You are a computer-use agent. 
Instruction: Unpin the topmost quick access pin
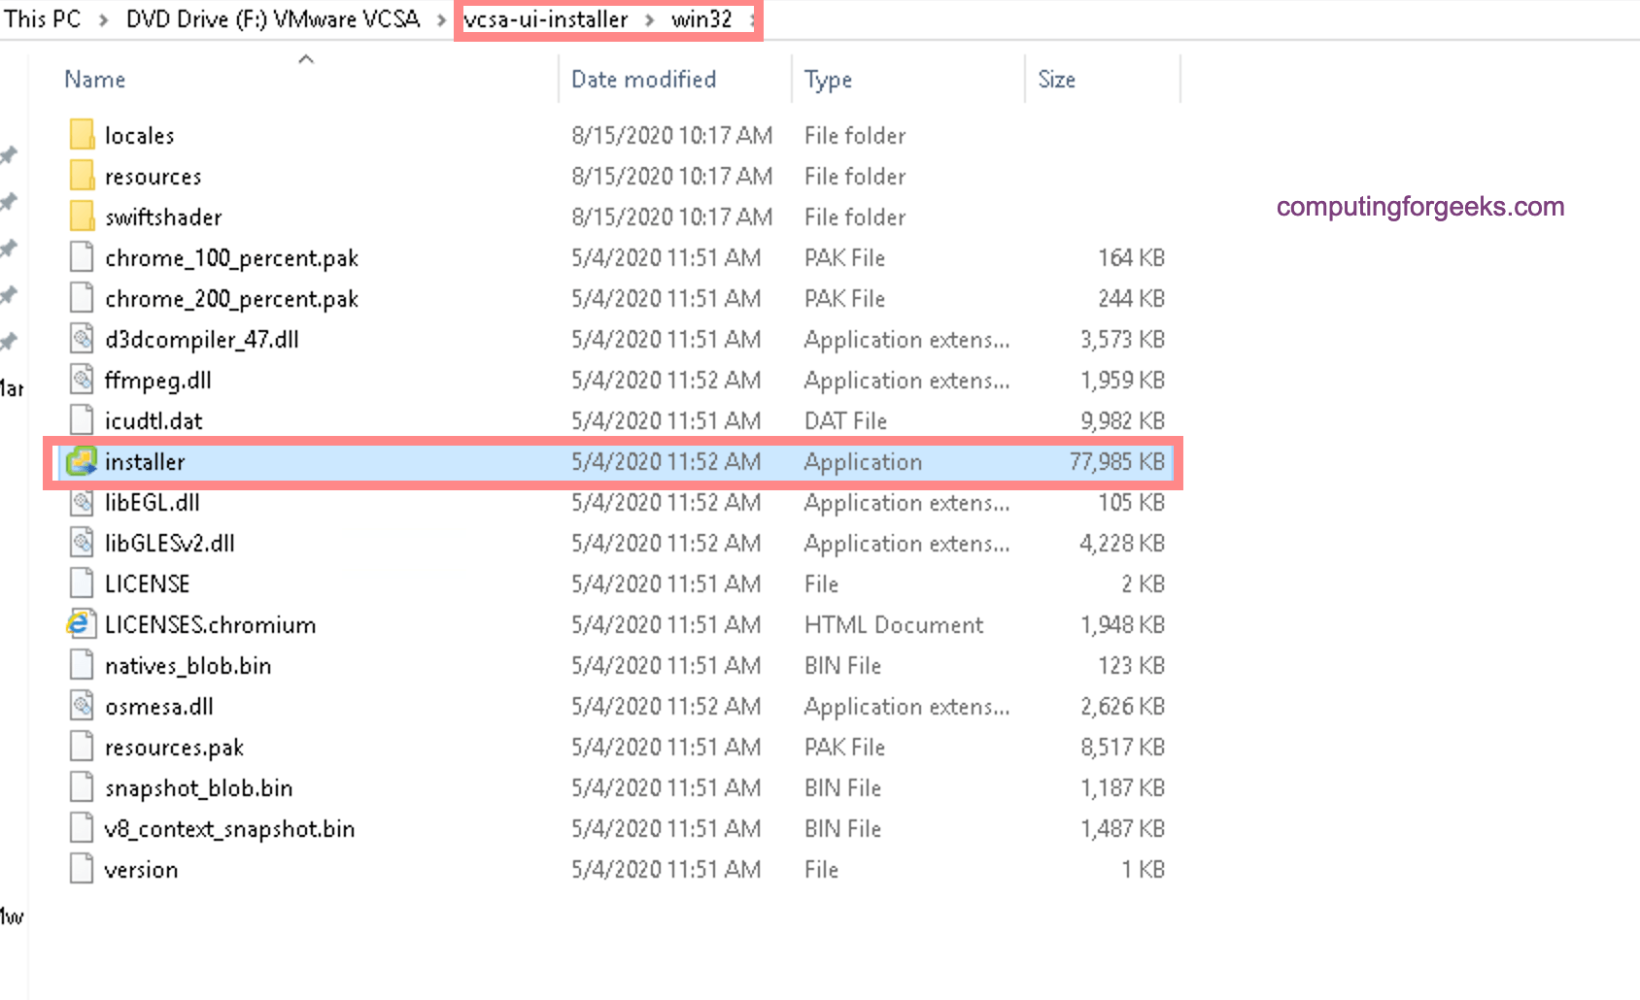point(11,155)
